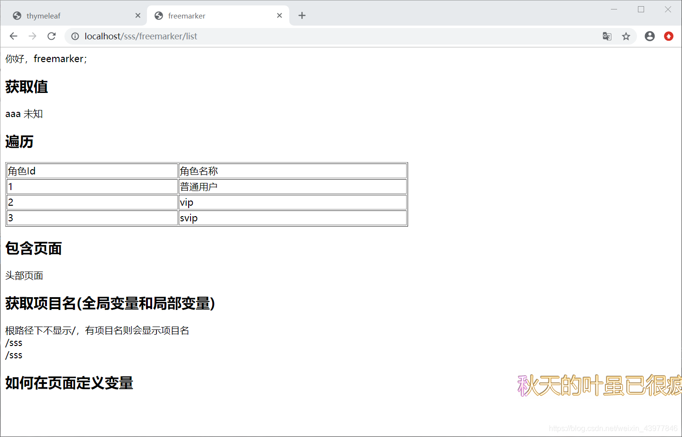Open the user profile avatar menu

coord(650,36)
